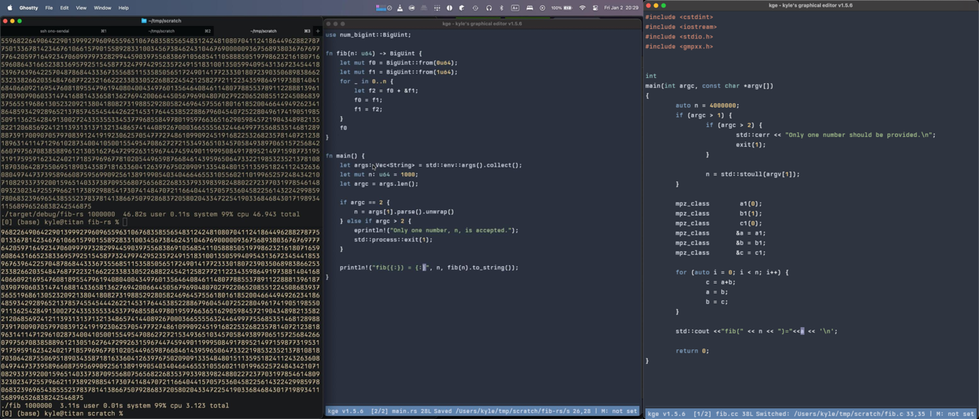This screenshot has height=419, width=979.
Task: Open the Wi-Fi status icon
Action: pyautogui.click(x=582, y=8)
